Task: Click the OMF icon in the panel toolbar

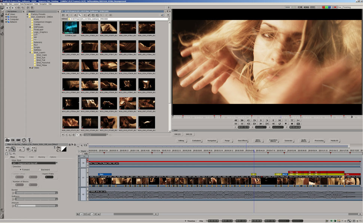Action: [18, 140]
